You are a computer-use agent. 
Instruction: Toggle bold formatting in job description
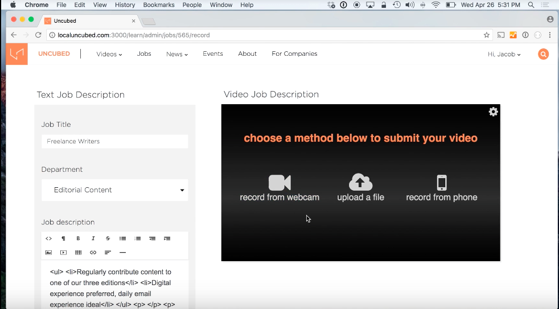click(x=78, y=238)
